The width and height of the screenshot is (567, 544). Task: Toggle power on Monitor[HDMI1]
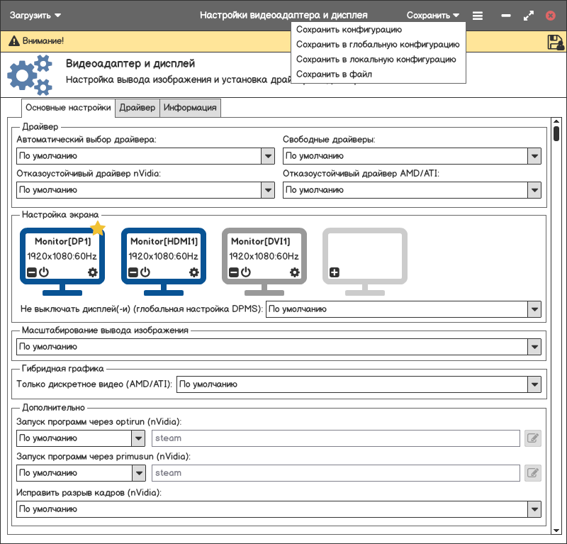[145, 272]
